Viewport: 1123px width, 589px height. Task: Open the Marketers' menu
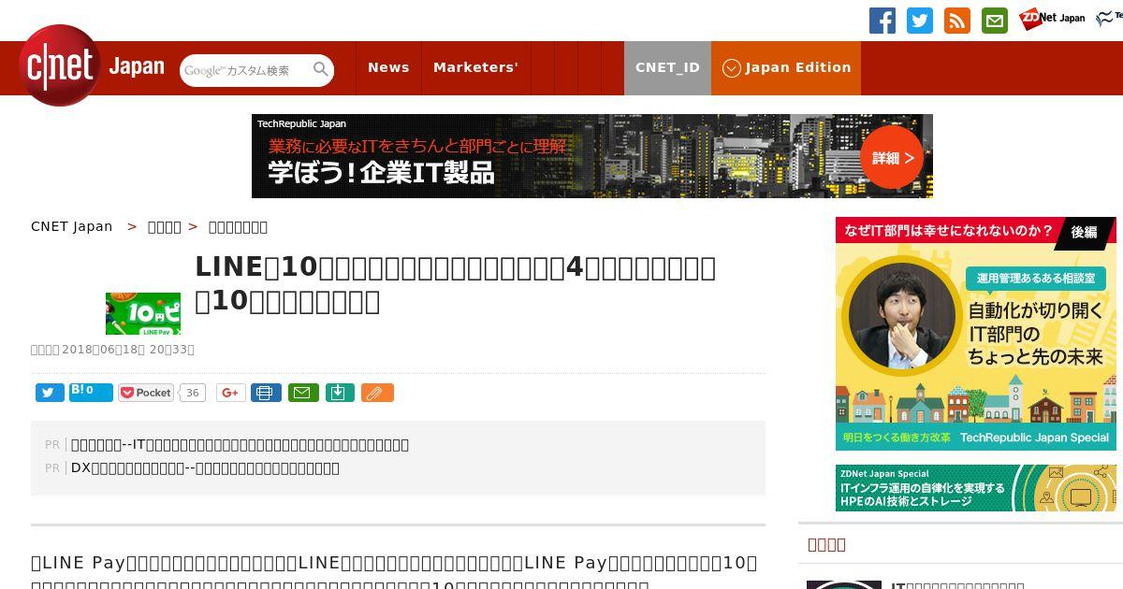475,67
